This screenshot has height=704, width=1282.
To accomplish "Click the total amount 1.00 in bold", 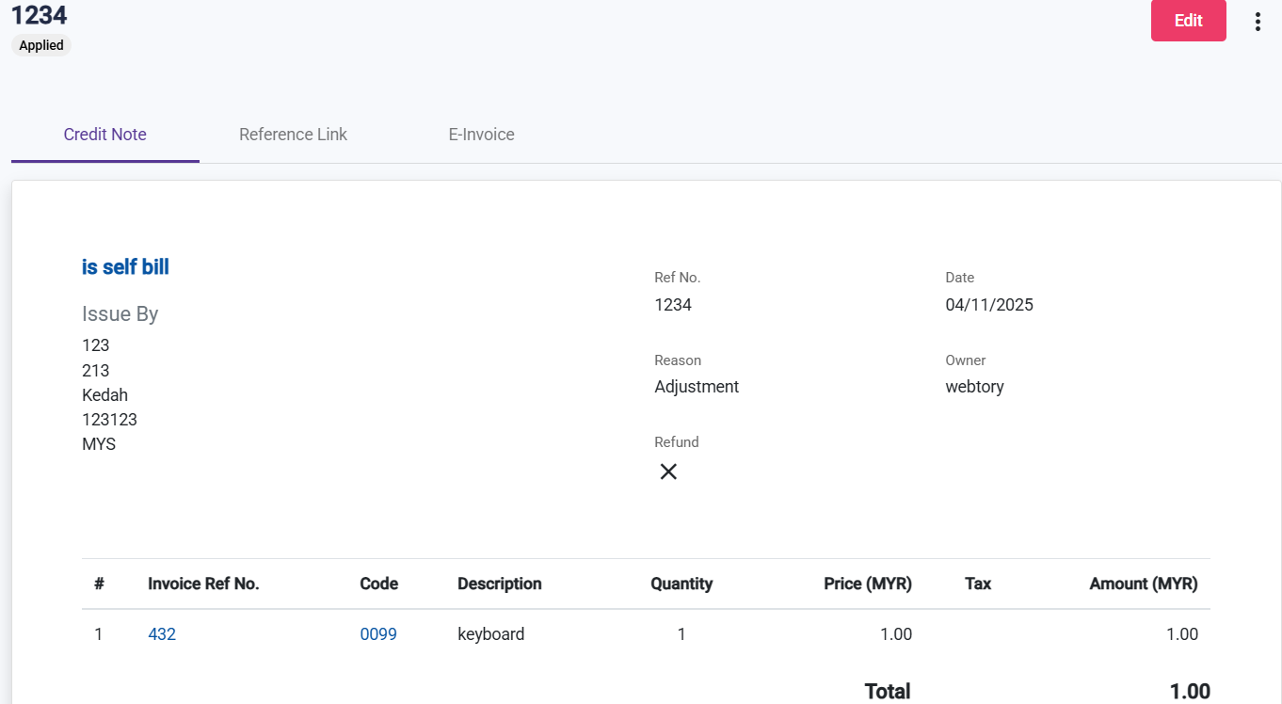I will [x=1190, y=692].
